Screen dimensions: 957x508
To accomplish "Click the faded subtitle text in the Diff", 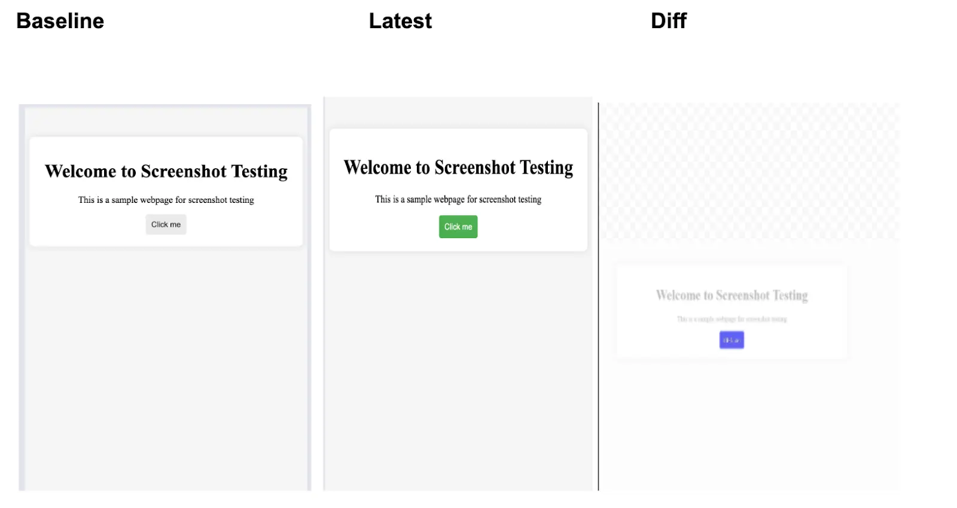I will (x=731, y=319).
